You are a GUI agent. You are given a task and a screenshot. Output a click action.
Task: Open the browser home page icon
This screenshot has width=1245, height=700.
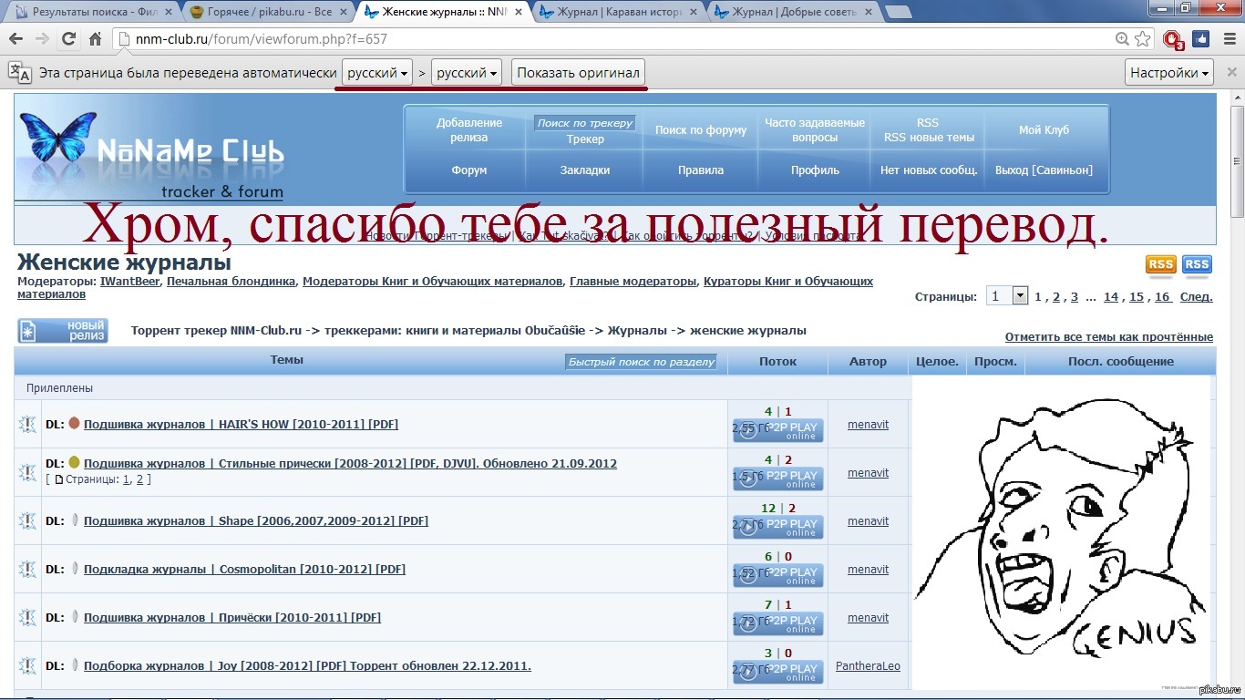tap(95, 39)
